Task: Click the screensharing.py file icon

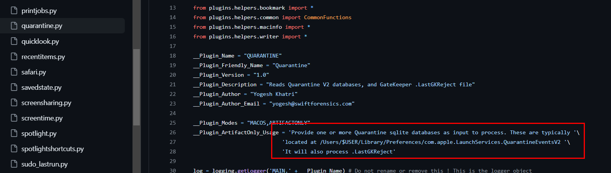Action: click(x=14, y=102)
